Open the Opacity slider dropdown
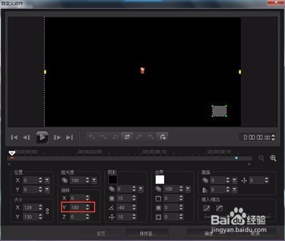The image size is (285, 241). coord(94,180)
